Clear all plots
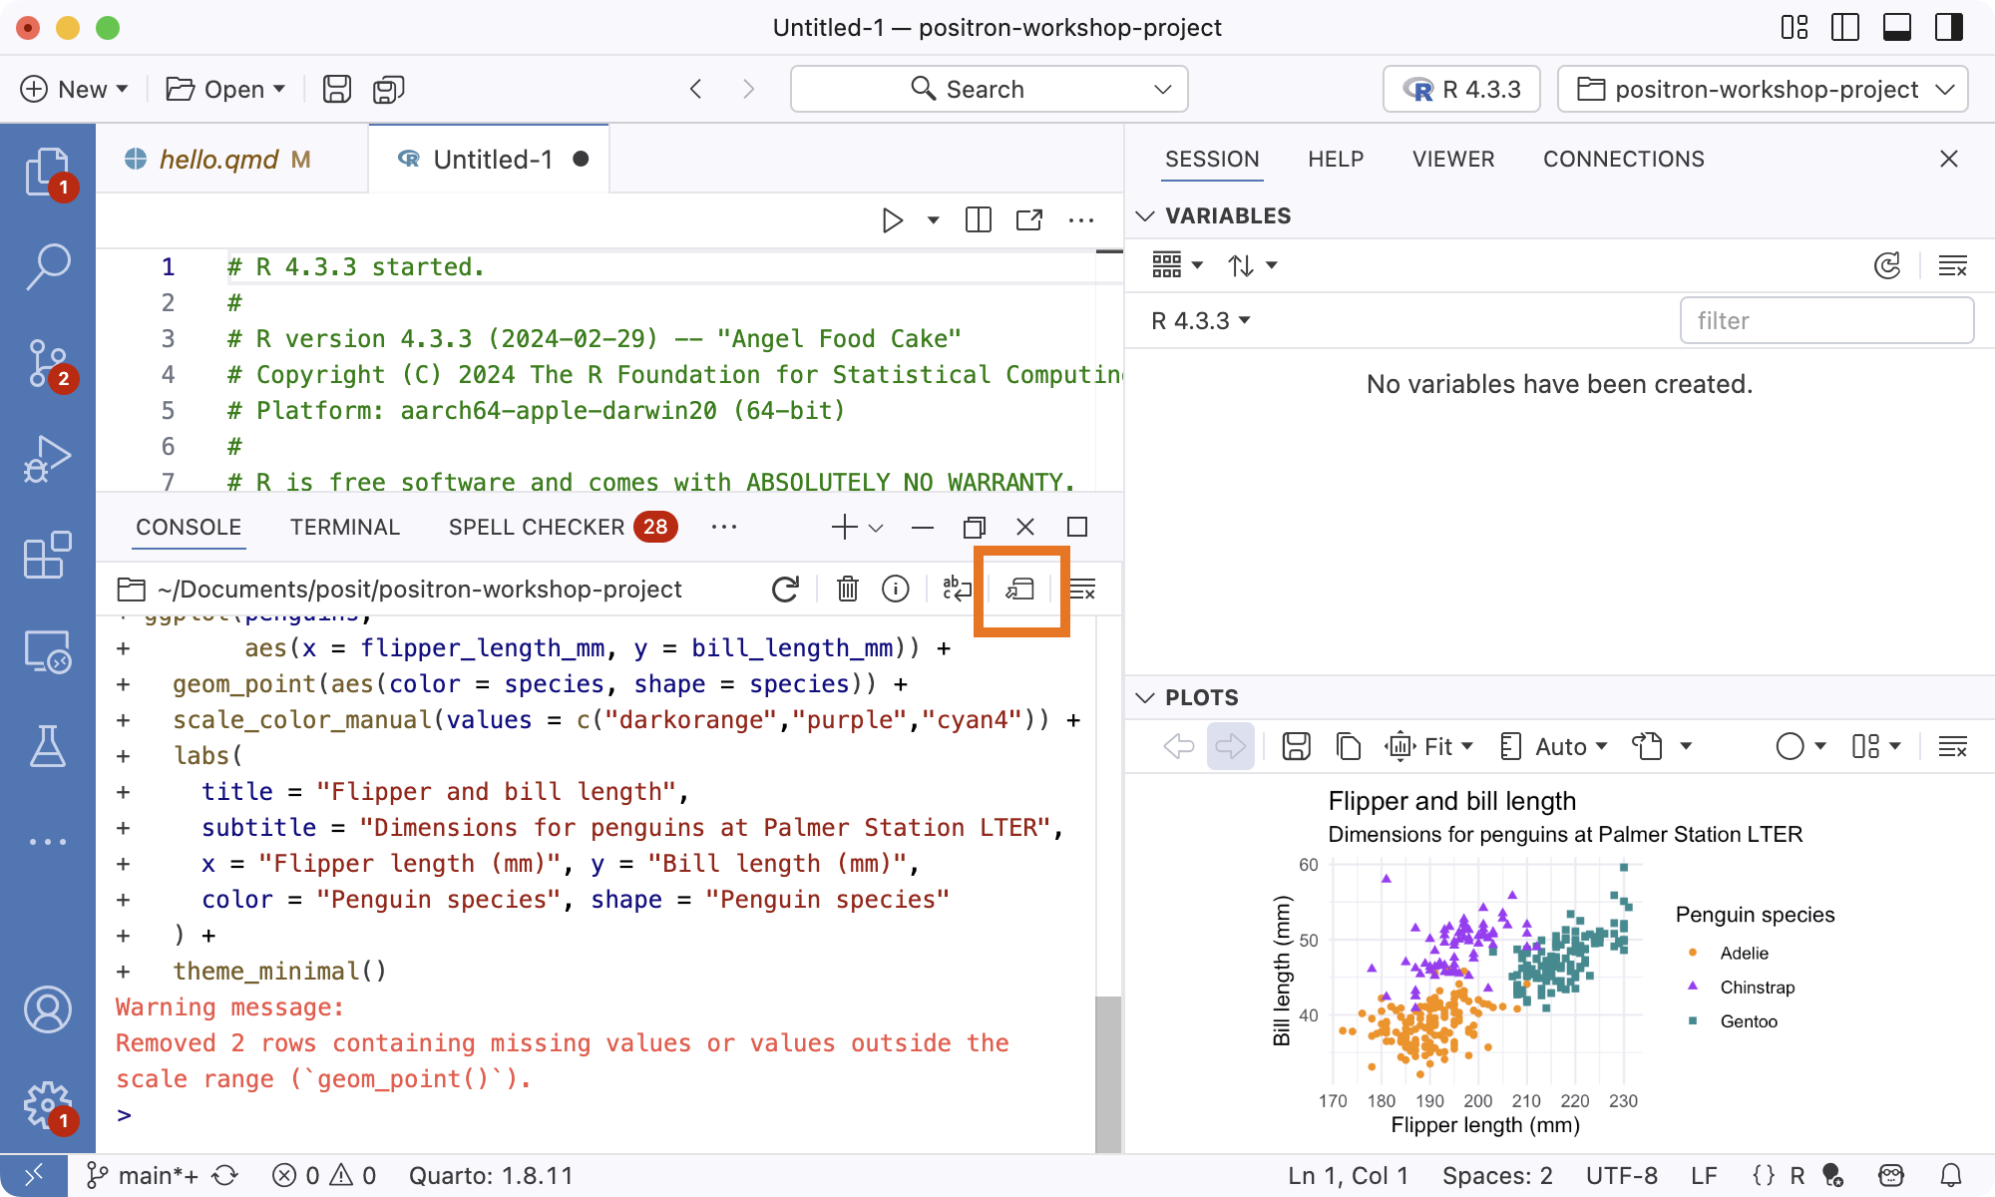Screen dimensions: 1995x1197 (1953, 746)
